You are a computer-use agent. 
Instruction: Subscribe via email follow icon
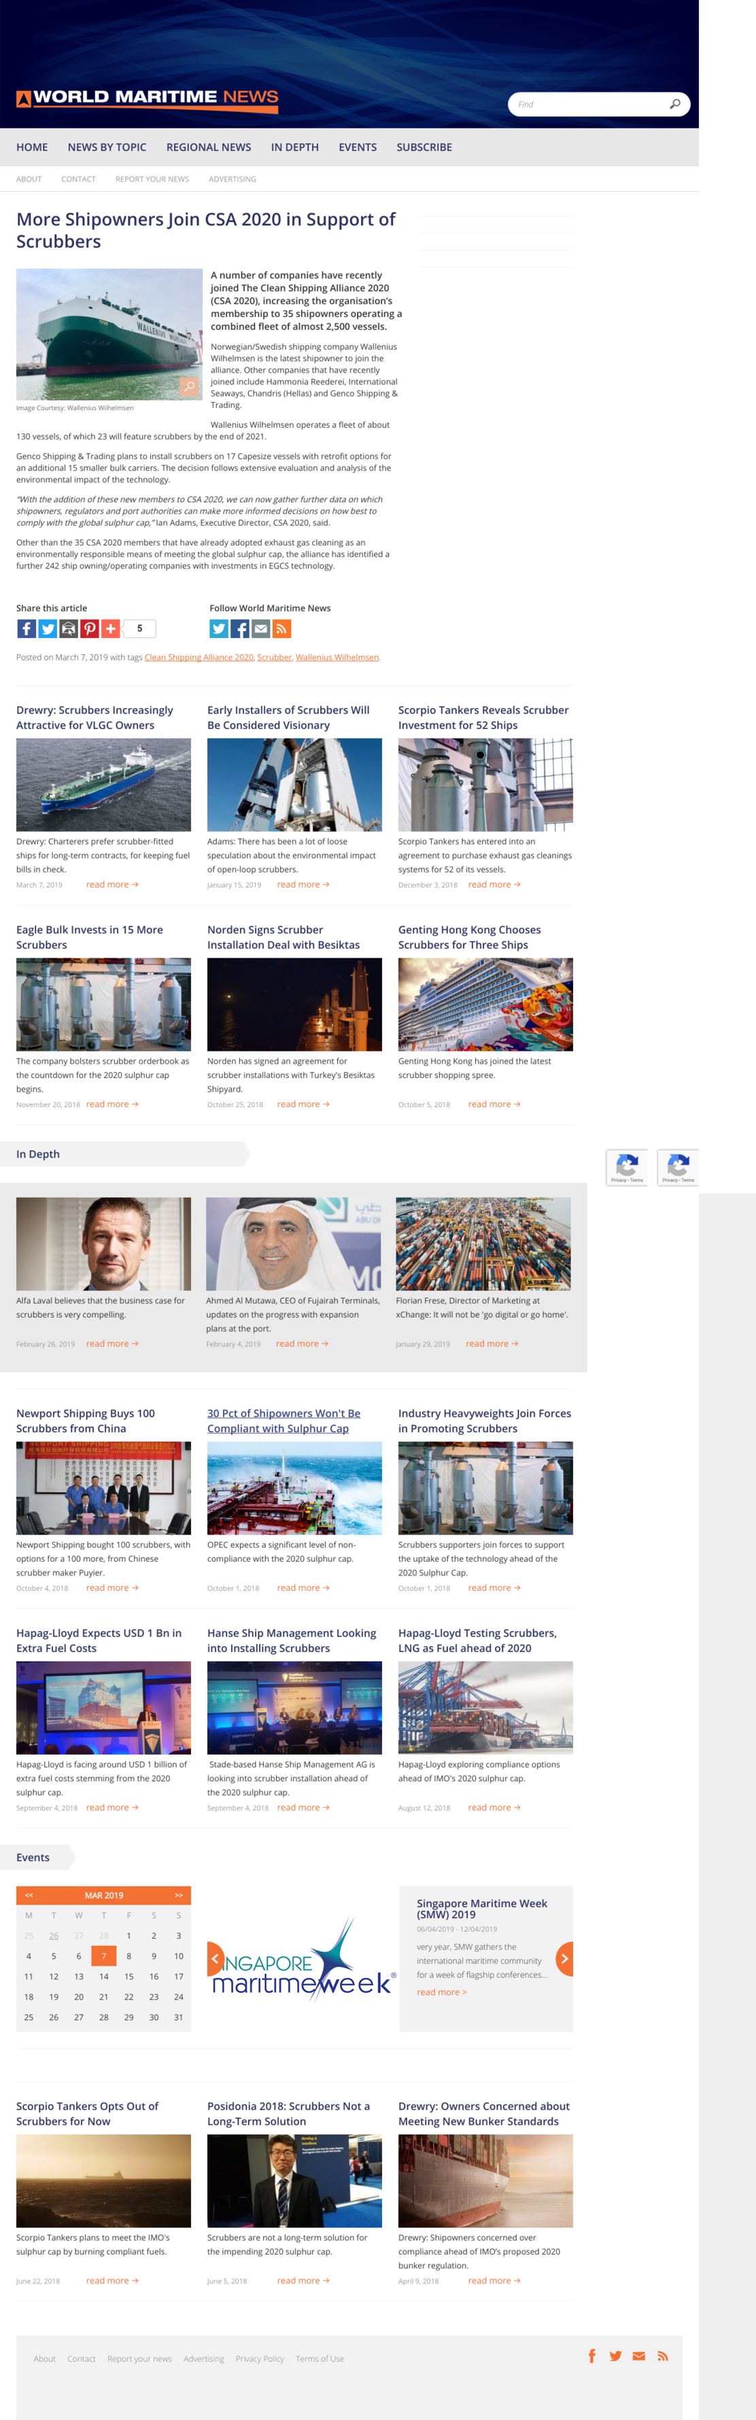coord(260,628)
